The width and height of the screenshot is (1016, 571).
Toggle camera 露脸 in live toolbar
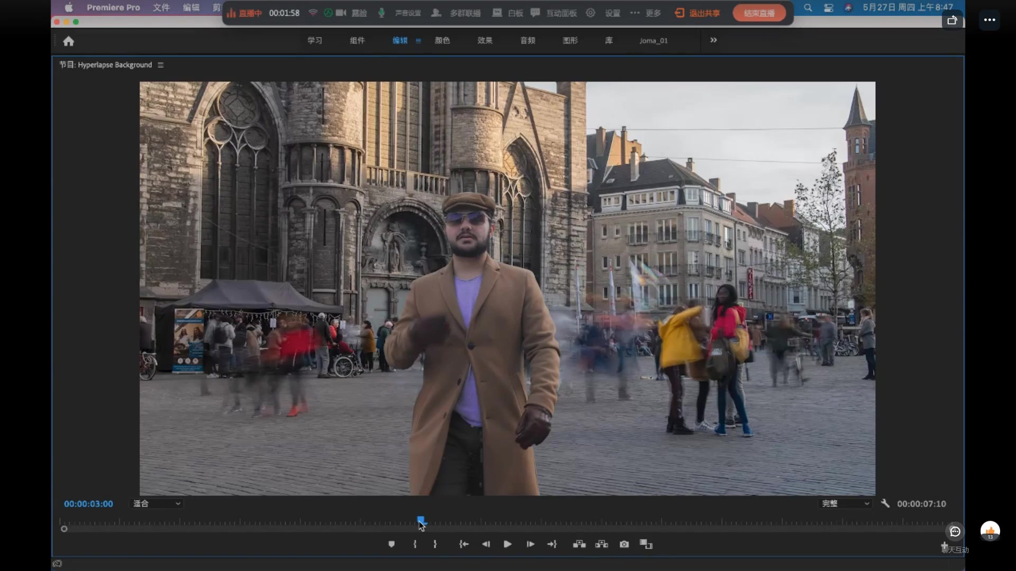click(x=351, y=13)
